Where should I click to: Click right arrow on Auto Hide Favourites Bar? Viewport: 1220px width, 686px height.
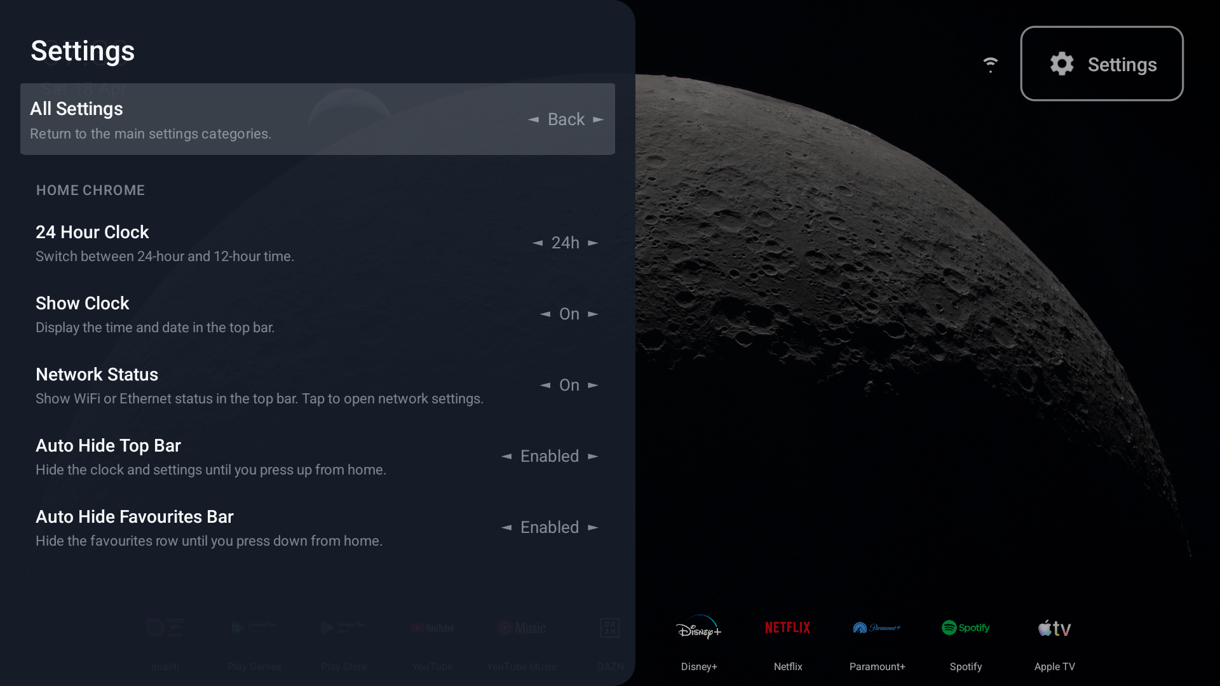click(x=593, y=527)
